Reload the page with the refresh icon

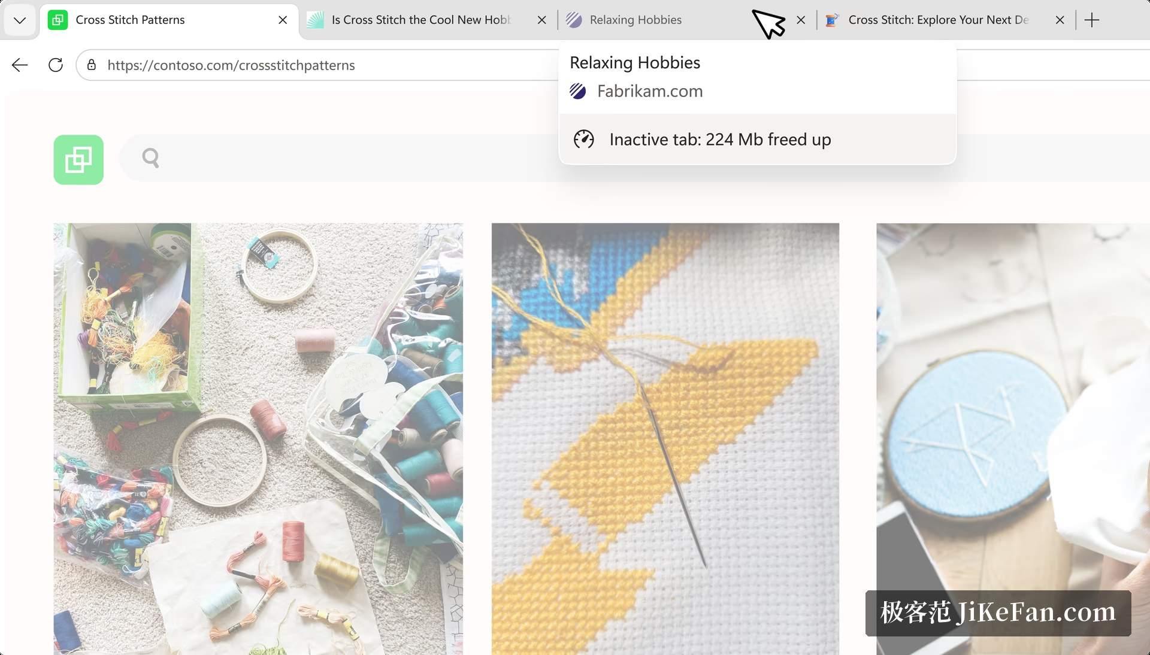(56, 65)
